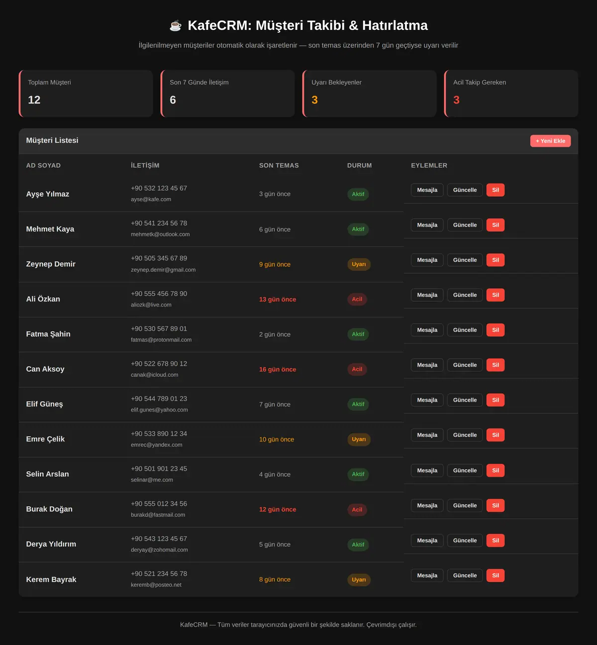Message Burak Doğan
This screenshot has height=645, width=597.
pyautogui.click(x=427, y=506)
